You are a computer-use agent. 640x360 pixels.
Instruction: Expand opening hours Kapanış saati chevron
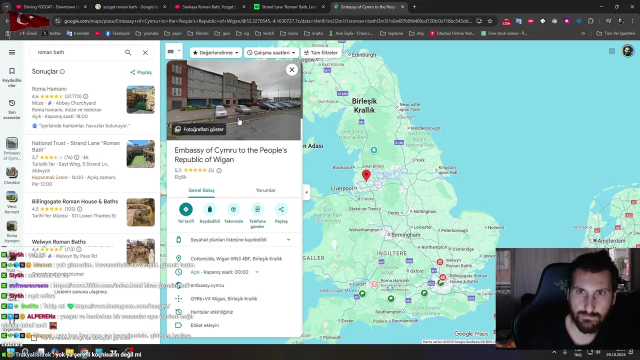coord(257,272)
